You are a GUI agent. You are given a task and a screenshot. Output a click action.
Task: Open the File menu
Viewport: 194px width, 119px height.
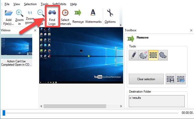pos(7,4)
